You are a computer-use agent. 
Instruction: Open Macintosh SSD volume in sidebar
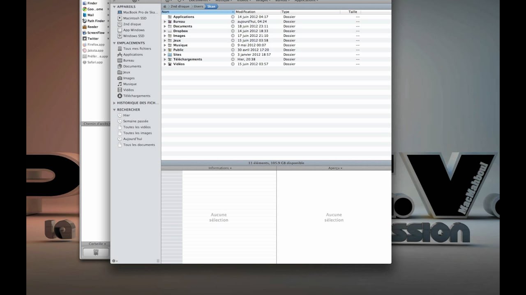coord(131,18)
